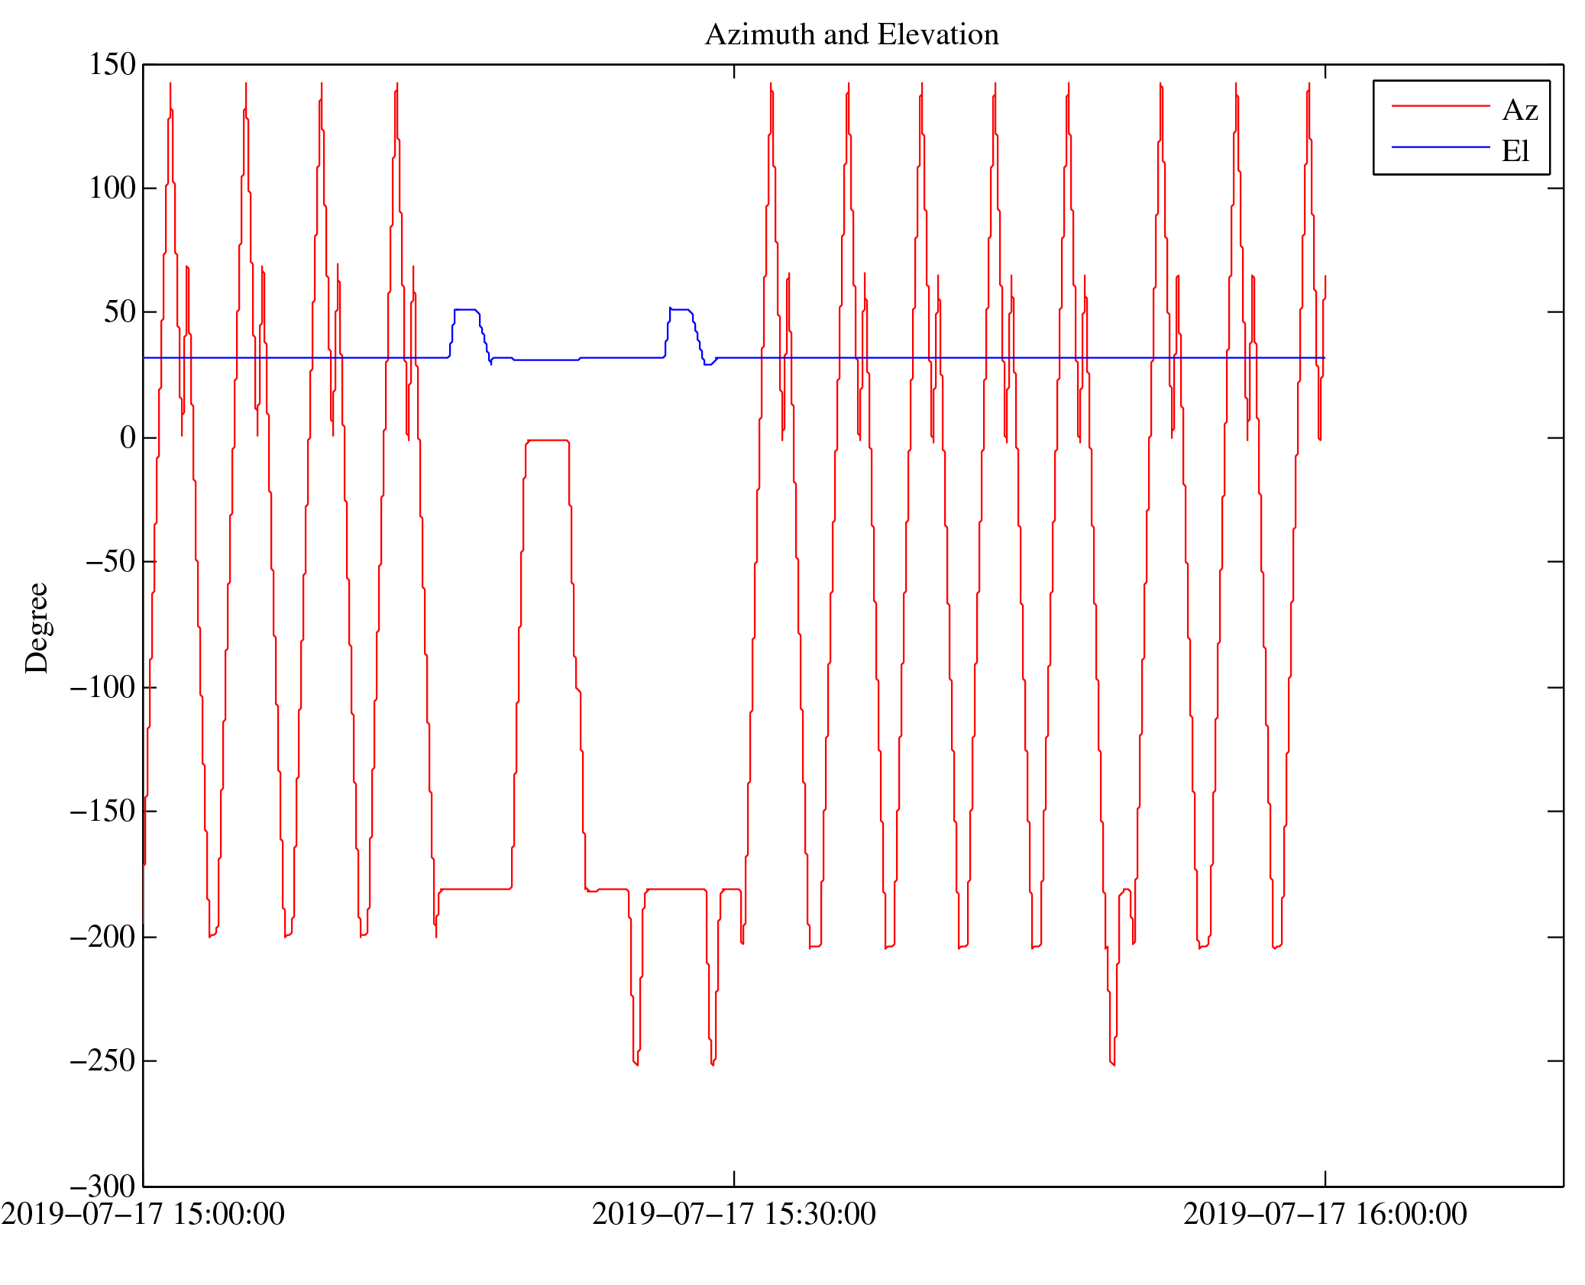The image size is (1585, 1285).
Task: Click the 0 y-axis tick label
Action: coord(128,437)
